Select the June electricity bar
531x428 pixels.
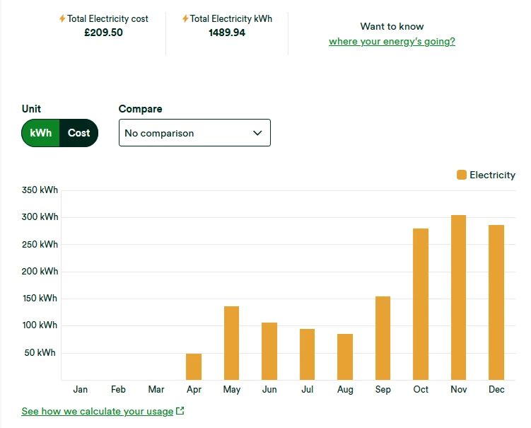[x=269, y=351]
